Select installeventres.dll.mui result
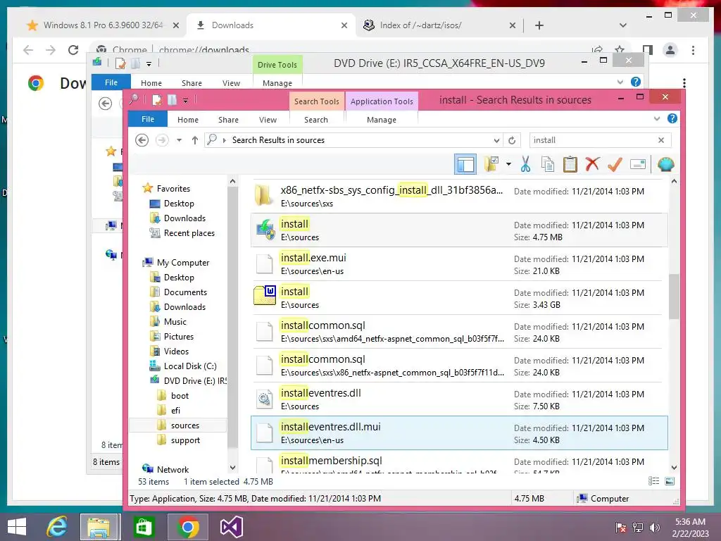 (459, 433)
